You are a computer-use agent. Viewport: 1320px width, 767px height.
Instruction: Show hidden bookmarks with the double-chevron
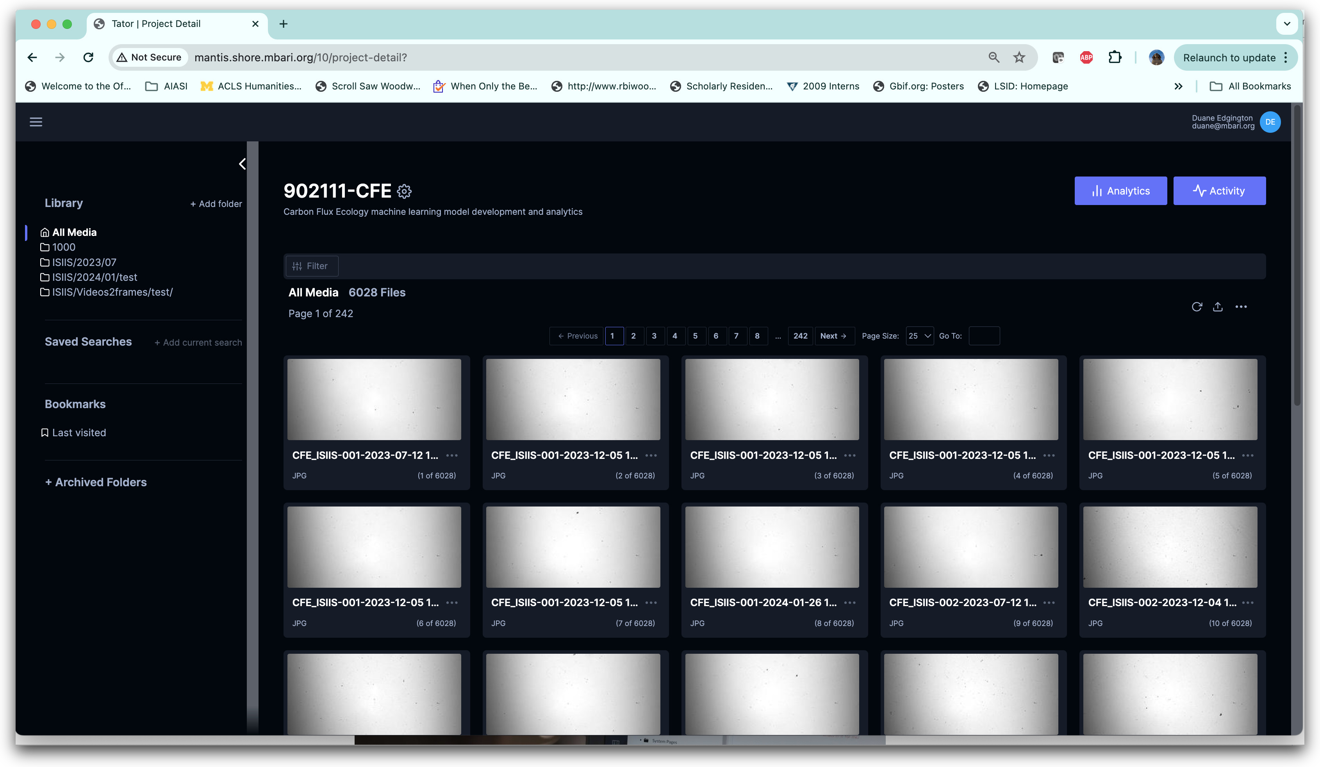pyautogui.click(x=1178, y=86)
